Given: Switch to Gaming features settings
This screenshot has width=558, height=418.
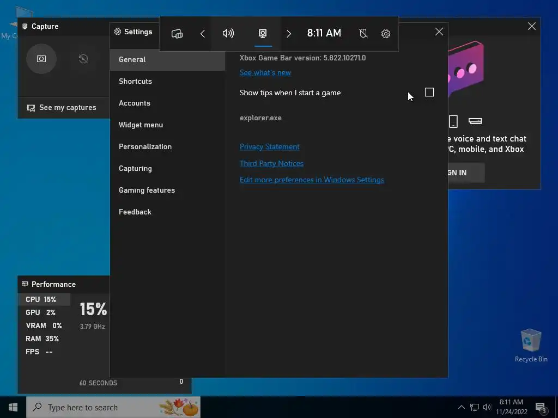Looking at the screenshot, I should tap(167, 190).
